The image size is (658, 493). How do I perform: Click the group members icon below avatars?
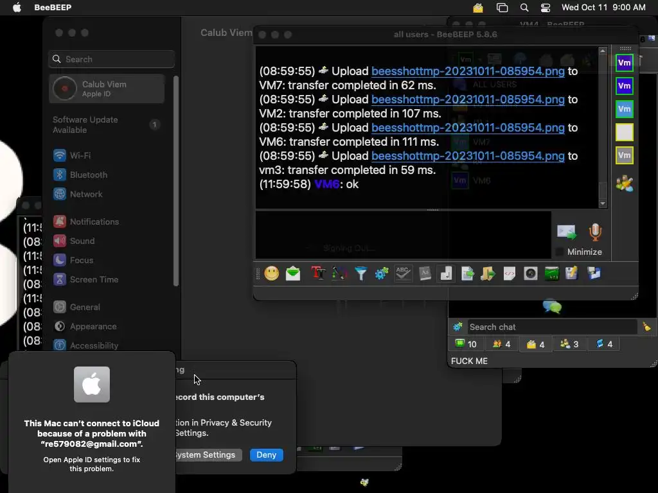625,184
